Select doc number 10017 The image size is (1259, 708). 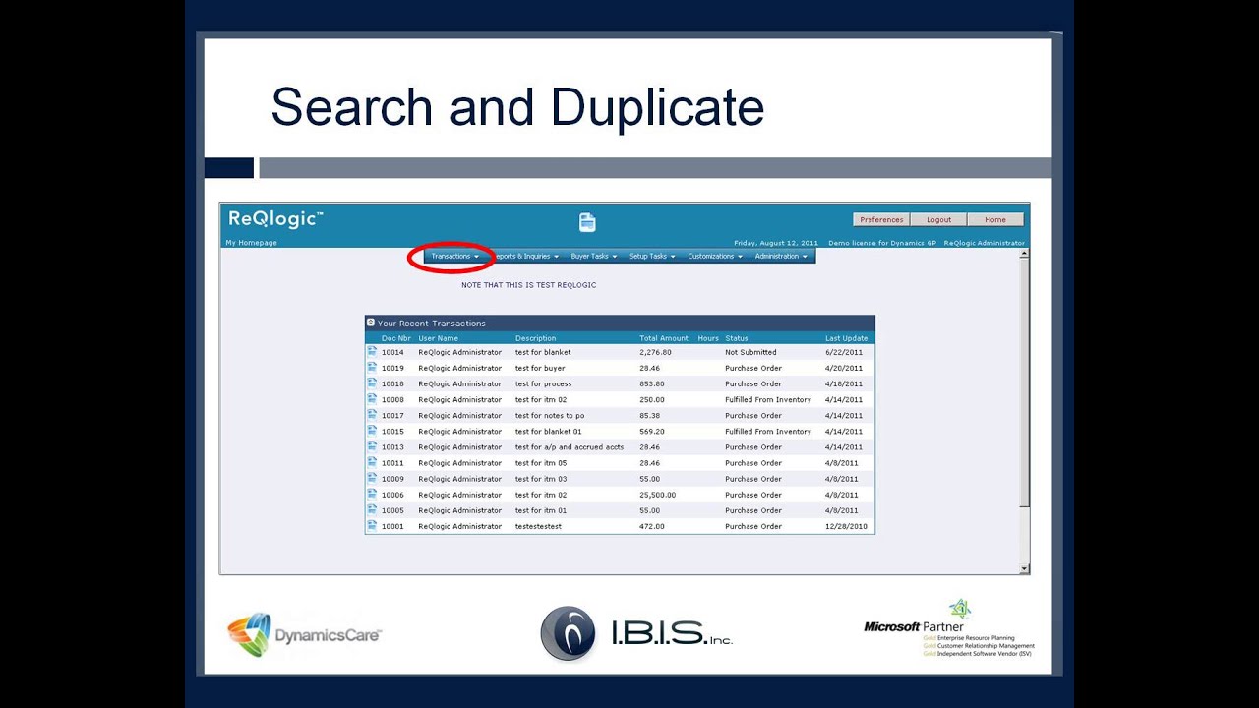(x=392, y=415)
